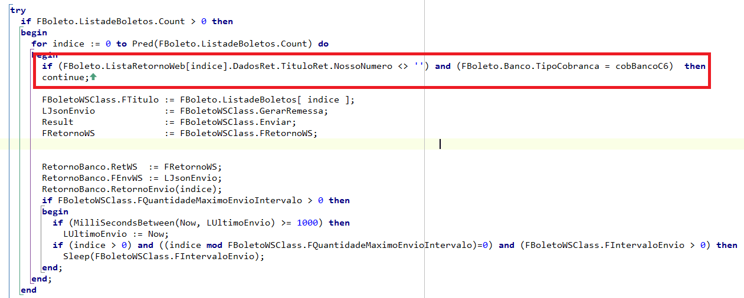Click the 'Result' variable
The height and width of the screenshot is (298, 744).
point(58,122)
